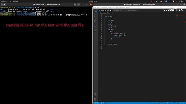The height and width of the screenshot is (104, 186).
Task: Click LF line ending in status bar
Action: (x=171, y=103)
